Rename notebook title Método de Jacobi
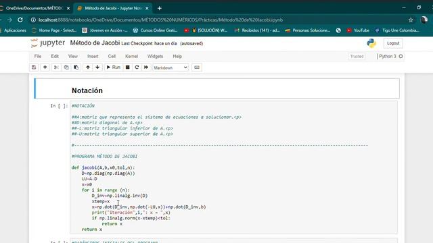 (x=95, y=43)
